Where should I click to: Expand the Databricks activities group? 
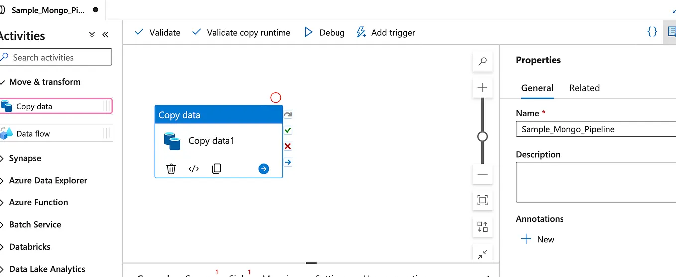coord(30,247)
